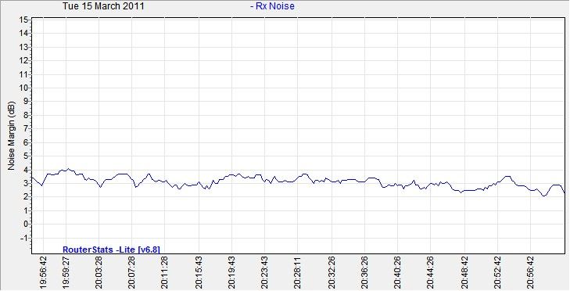Click the y-axis value 1
The height and width of the screenshot is (291, 570).
[26, 210]
